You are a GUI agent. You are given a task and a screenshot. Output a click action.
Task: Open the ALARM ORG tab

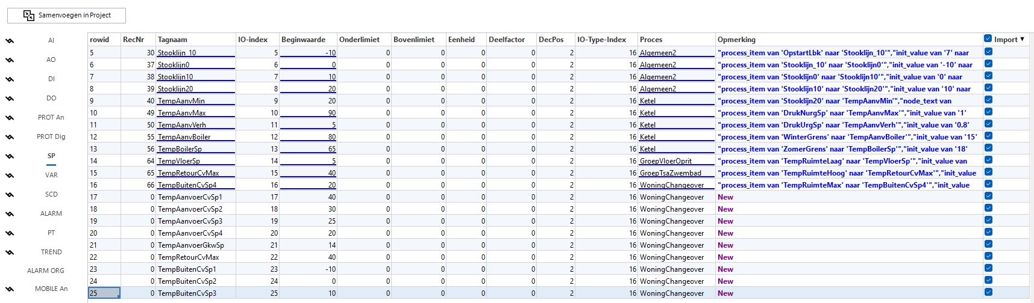[45, 271]
